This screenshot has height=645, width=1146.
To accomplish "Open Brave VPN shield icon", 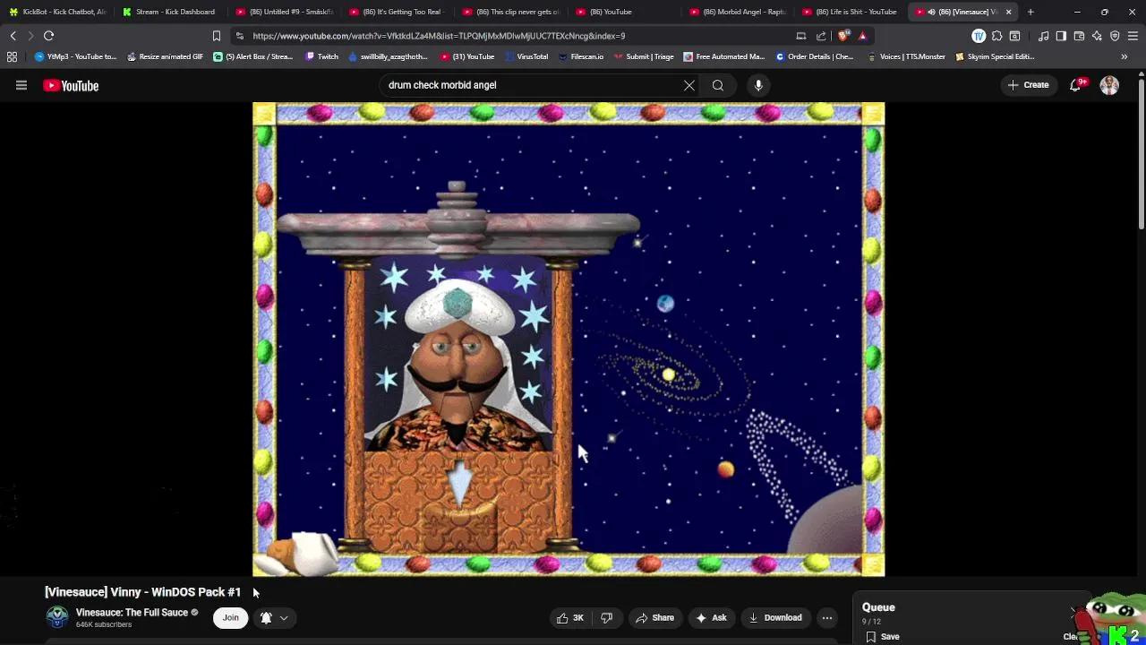I will pyautogui.click(x=1115, y=36).
